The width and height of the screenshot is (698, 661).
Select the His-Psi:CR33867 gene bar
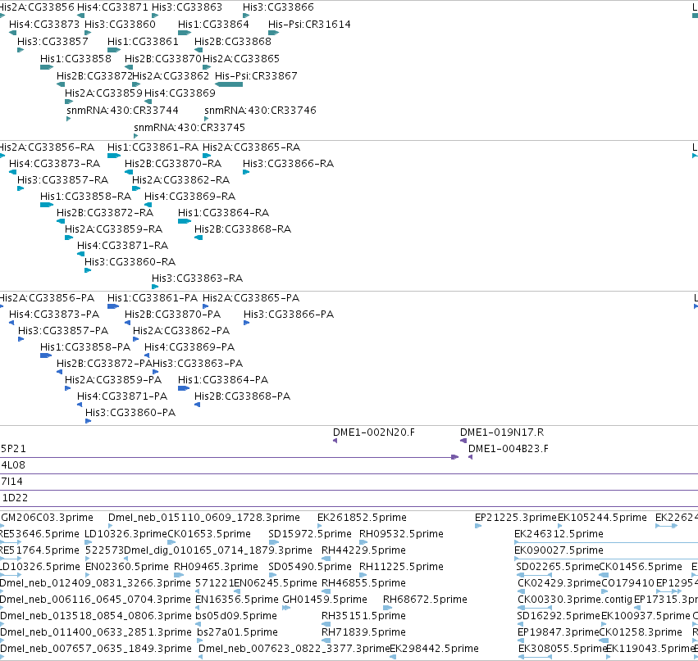[229, 84]
